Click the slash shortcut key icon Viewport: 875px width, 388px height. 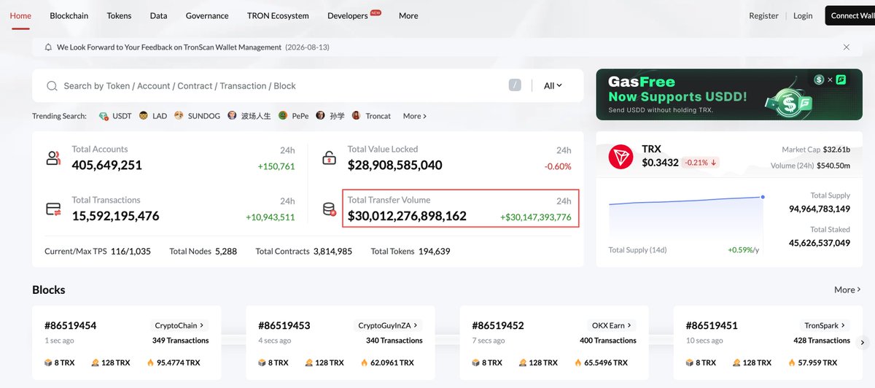[515, 85]
